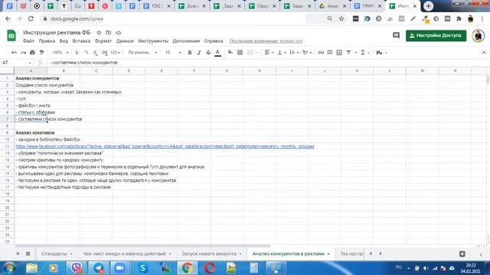The height and width of the screenshot is (275, 490).
Task: Open Skype from the Windows taskbar
Action: 142,268
